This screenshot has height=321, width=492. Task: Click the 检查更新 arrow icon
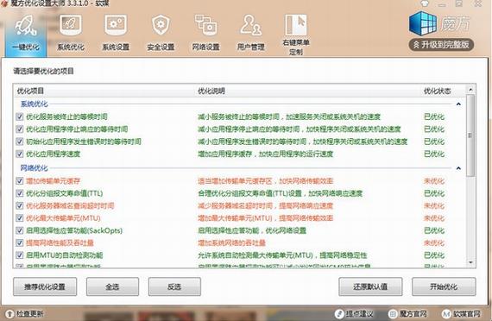click(x=9, y=313)
